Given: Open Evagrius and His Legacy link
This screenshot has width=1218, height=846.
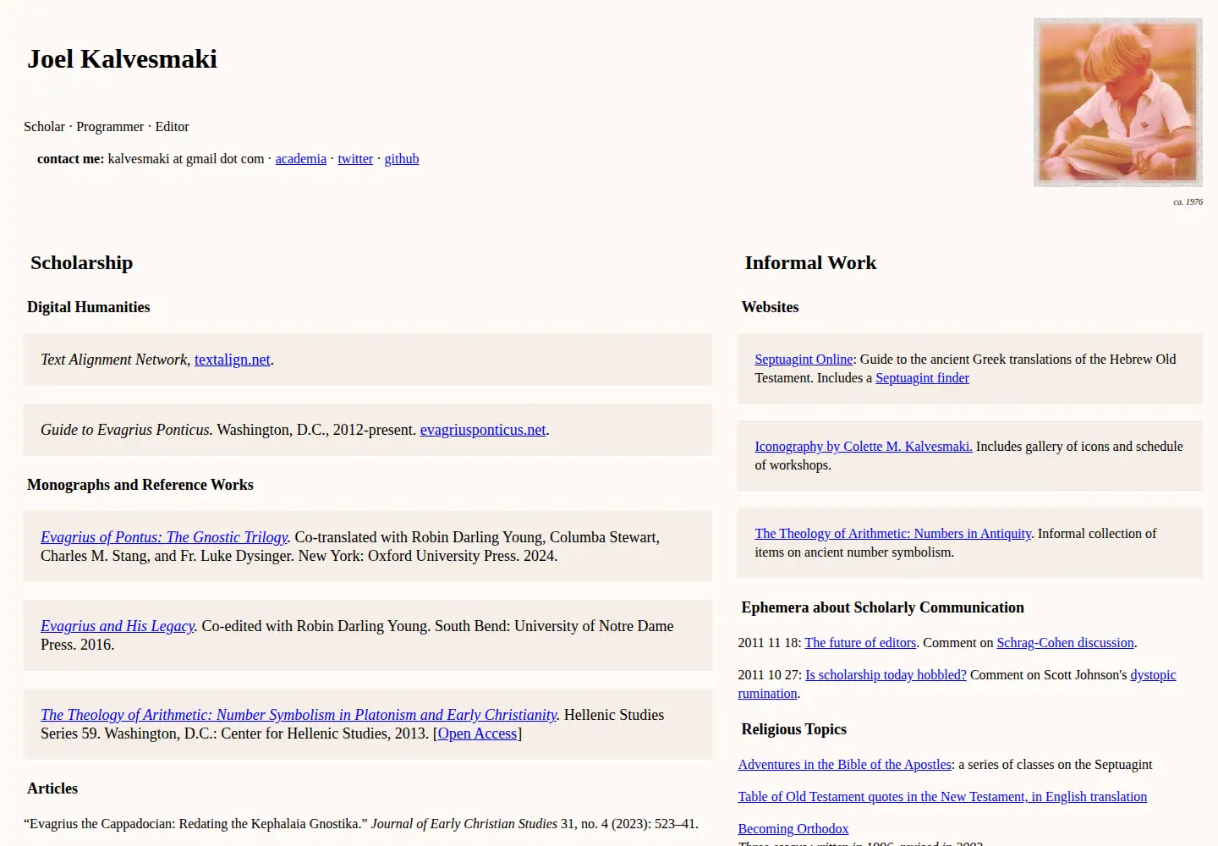Looking at the screenshot, I should coord(118,626).
